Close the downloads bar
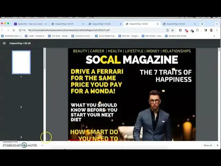Screen dimensions: 221x166 (x=218, y=145)
